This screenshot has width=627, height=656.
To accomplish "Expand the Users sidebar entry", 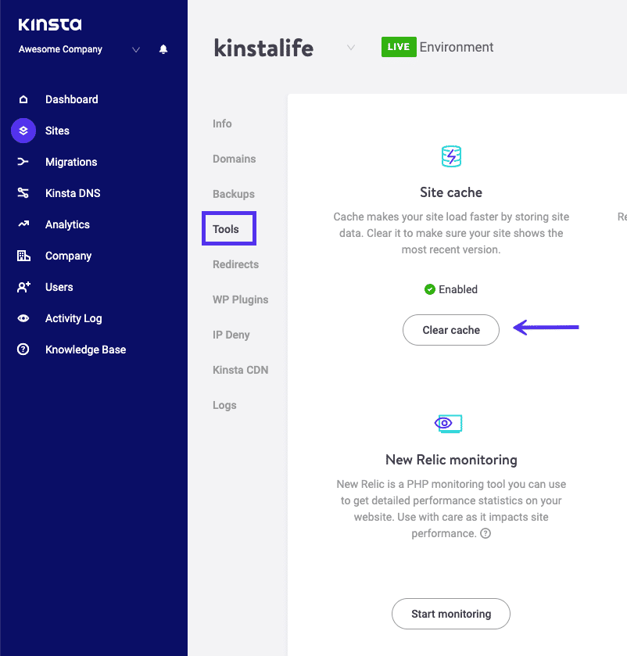I will coord(23,287).
